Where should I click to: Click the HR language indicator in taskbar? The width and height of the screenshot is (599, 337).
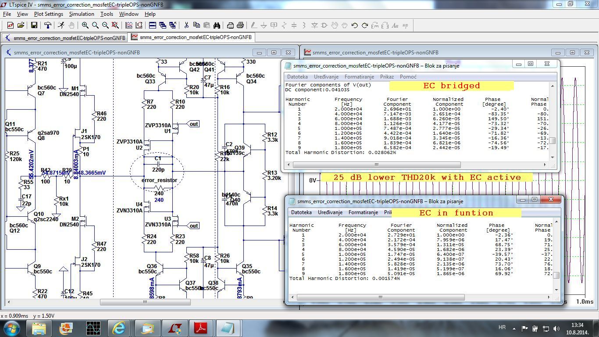[502, 327]
